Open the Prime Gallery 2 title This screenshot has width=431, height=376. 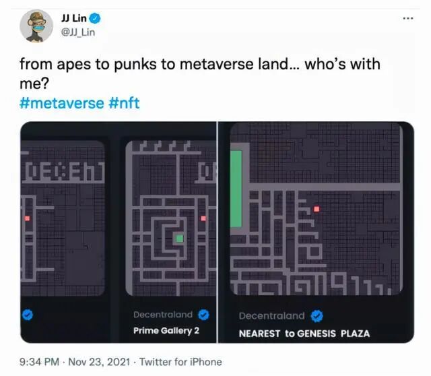pos(166,330)
